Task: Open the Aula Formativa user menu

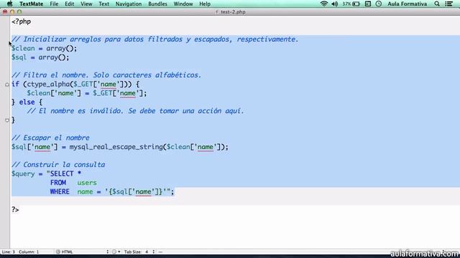Action: point(408,4)
